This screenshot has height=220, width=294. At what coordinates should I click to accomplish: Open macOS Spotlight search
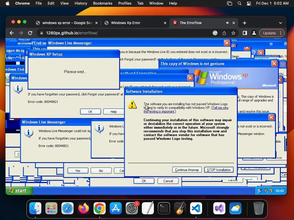click(x=239, y=3)
